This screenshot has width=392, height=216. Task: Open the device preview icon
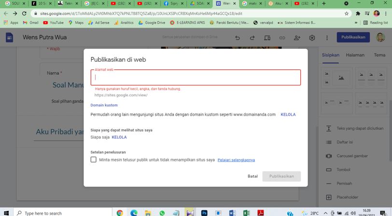[267, 38]
